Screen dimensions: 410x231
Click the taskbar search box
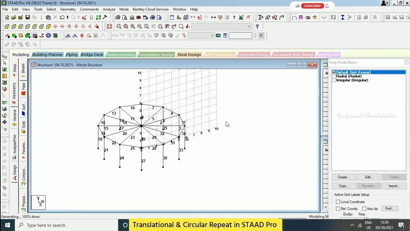click(67, 225)
